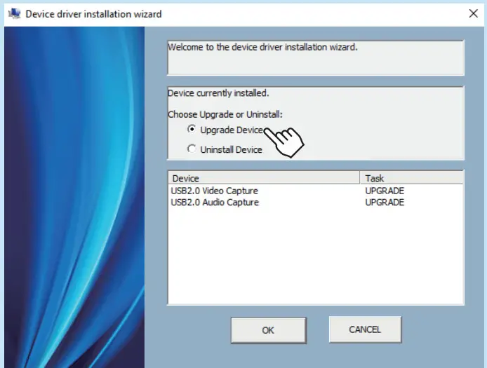Click the Welcome message text box
This screenshot has width=487, height=368.
tap(316, 57)
